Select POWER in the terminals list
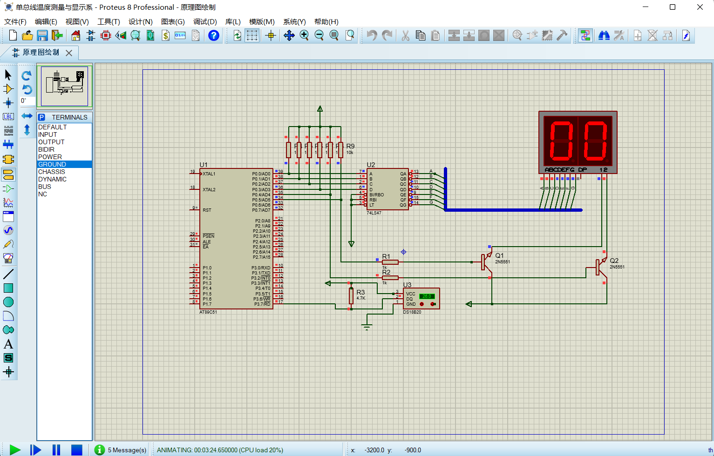Viewport: 714px width, 456px height. (64, 157)
